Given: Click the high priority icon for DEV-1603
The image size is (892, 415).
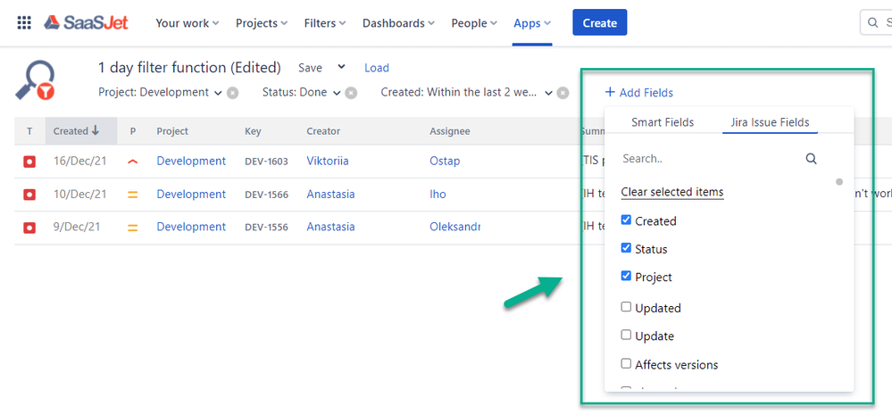Looking at the screenshot, I should click(132, 162).
